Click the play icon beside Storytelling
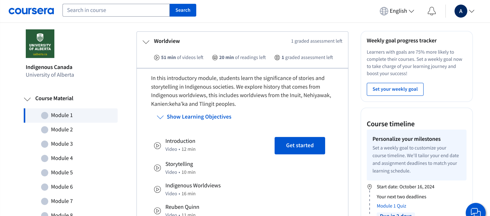Screen dimensions: 490x216 pos(157,168)
